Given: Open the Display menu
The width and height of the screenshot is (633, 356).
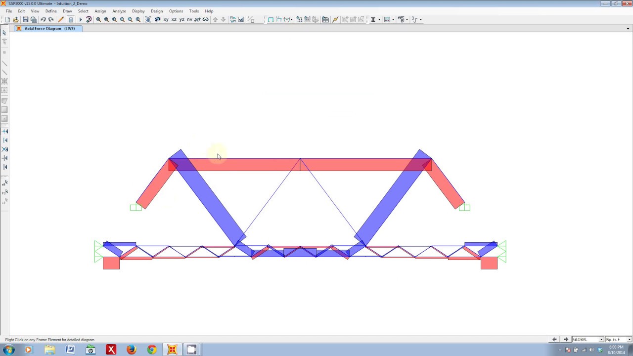Looking at the screenshot, I should click(138, 11).
